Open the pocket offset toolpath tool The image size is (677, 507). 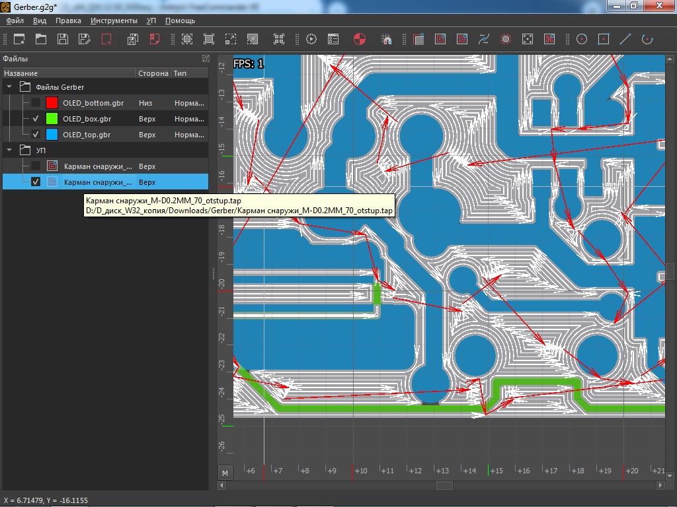pyautogui.click(x=440, y=39)
